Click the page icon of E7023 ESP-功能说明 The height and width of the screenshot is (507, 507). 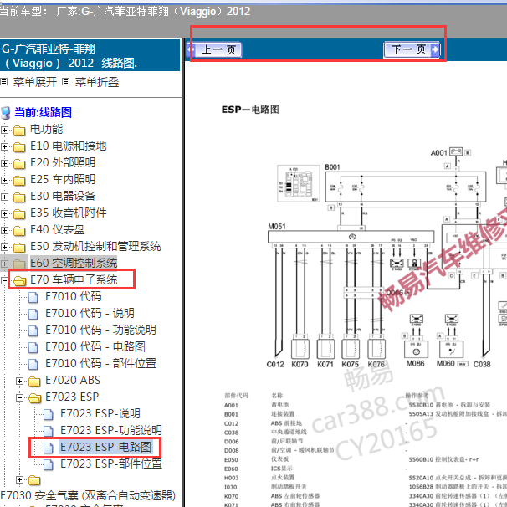(49, 432)
